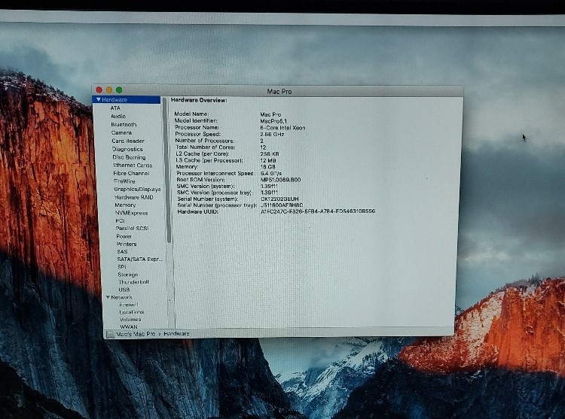The image size is (565, 419).
Task: Show Printers information
Action: pos(127,244)
